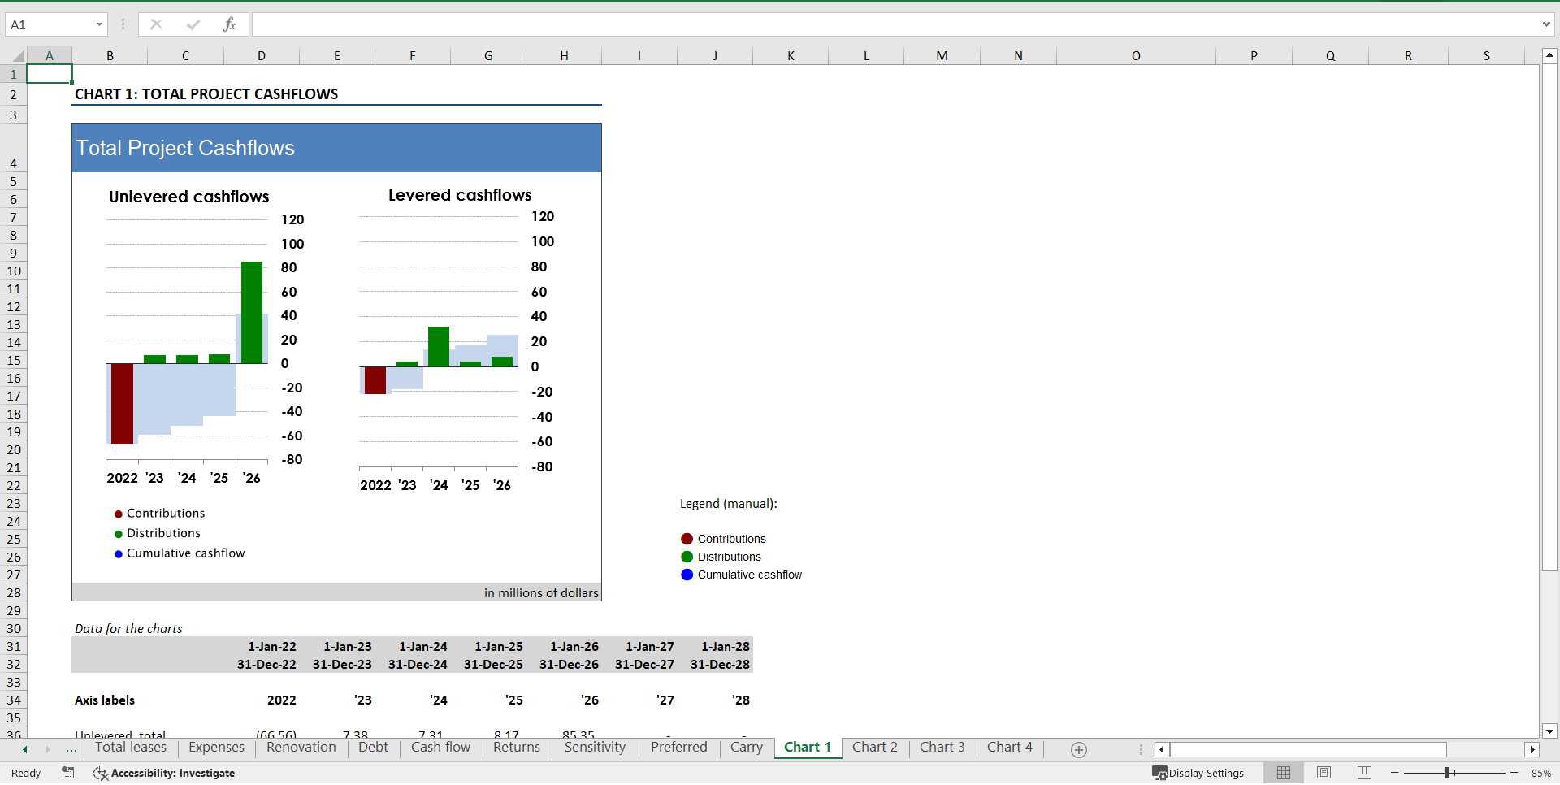Viewport: 1560px width, 785px height.
Task: Switch to Page Break Preview
Action: coord(1364,773)
